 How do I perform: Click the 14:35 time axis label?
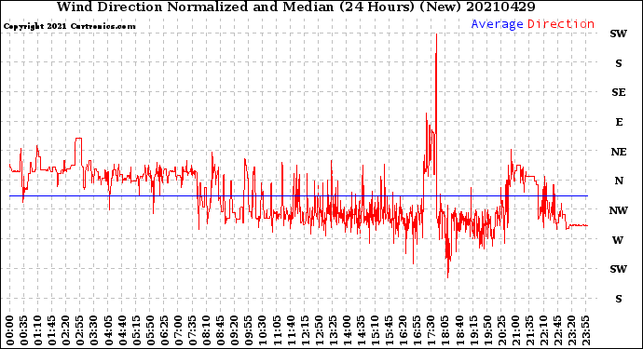tap(361, 330)
